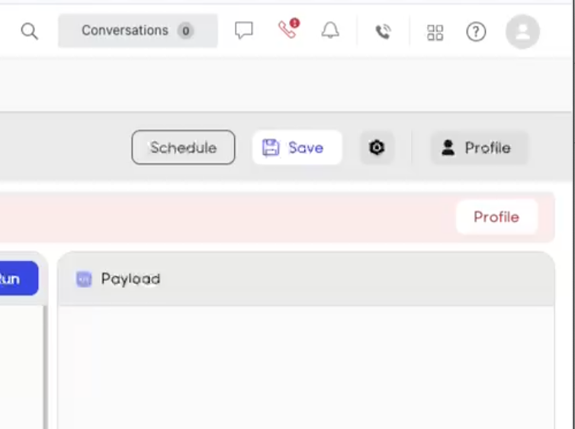Open the user avatar menu
Screen dimensions: 575x429
[x=522, y=31]
